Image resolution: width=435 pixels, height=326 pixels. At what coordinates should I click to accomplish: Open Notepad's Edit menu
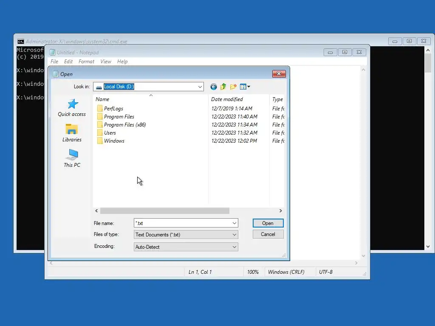coord(68,62)
